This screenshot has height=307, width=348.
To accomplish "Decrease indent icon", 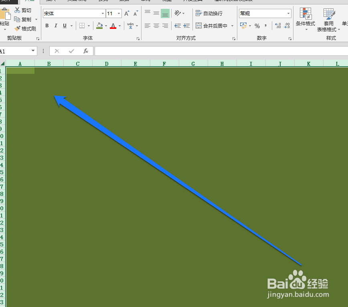I will [178, 26].
